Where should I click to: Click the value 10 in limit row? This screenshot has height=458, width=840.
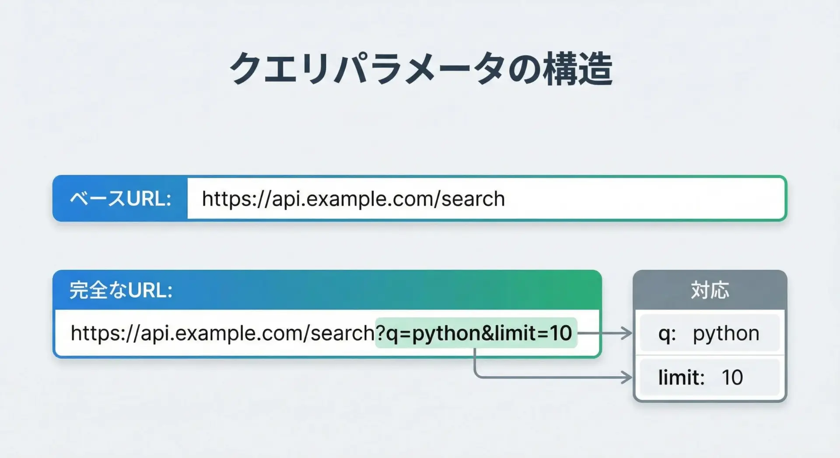[732, 378]
